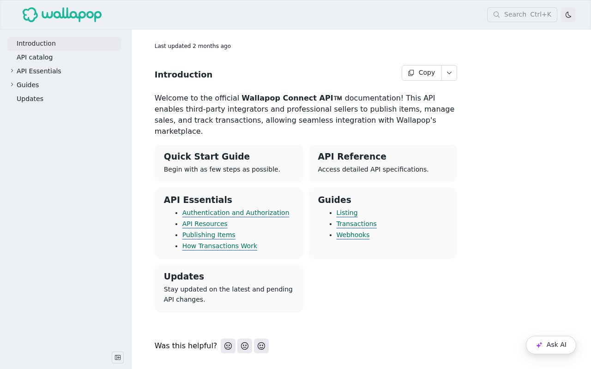Click the 'Last updated 2 months ago' text
The height and width of the screenshot is (369, 591).
(193, 46)
